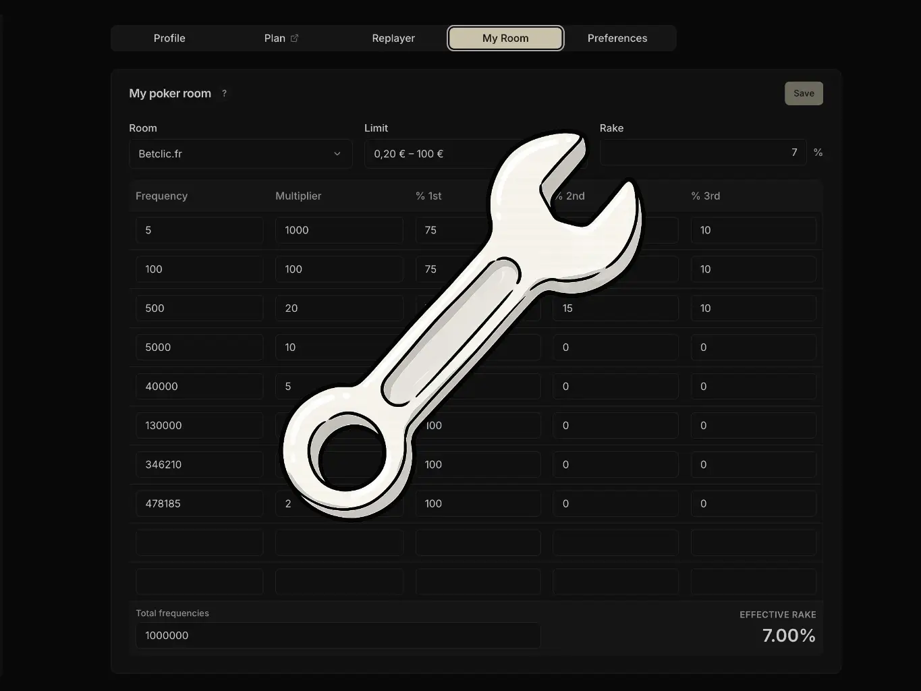Switch to the Replayer tab

393,38
